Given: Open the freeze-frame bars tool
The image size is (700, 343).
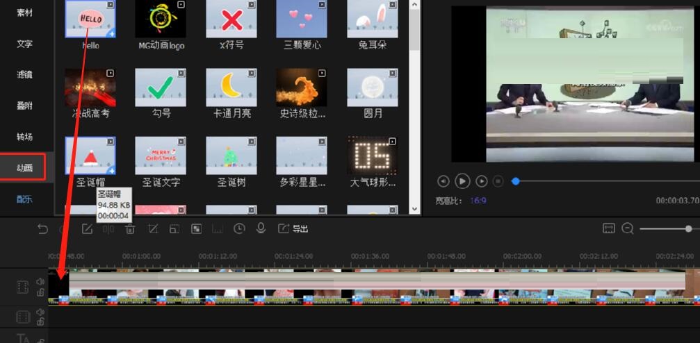Looking at the screenshot, I should [x=218, y=229].
